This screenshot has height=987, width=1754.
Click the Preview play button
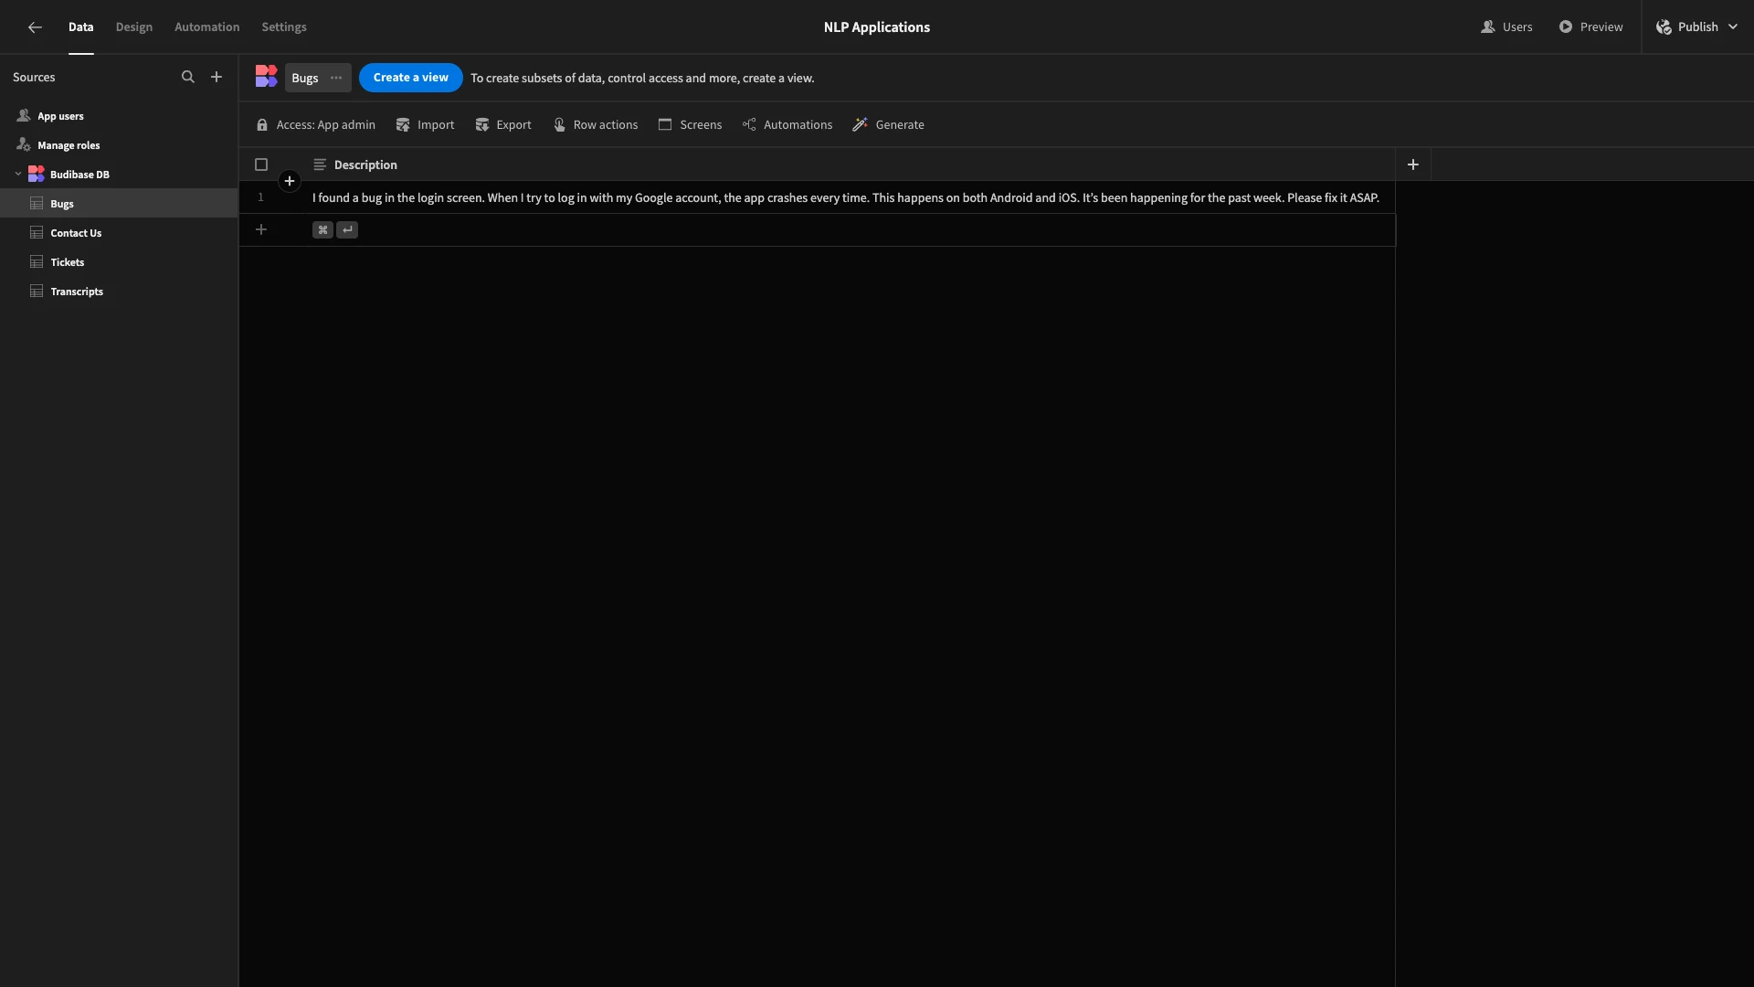1590,27
